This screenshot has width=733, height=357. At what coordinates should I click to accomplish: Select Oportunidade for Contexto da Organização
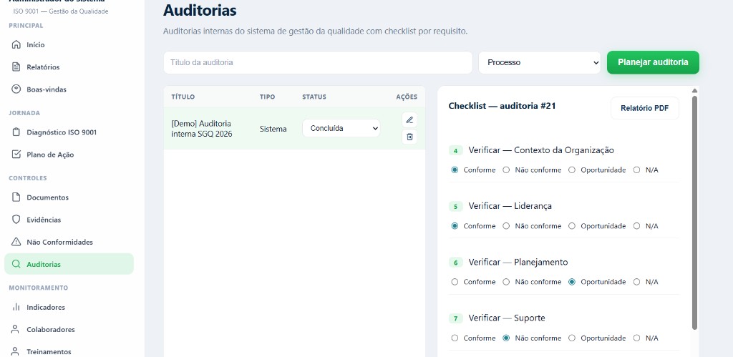click(x=572, y=170)
